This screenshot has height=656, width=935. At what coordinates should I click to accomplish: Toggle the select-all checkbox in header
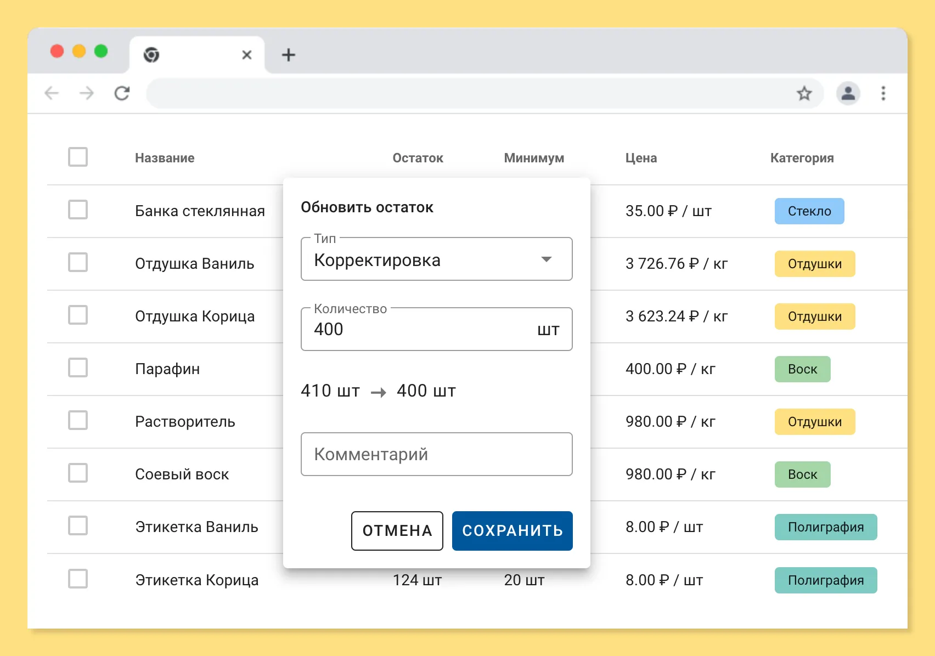pos(78,157)
